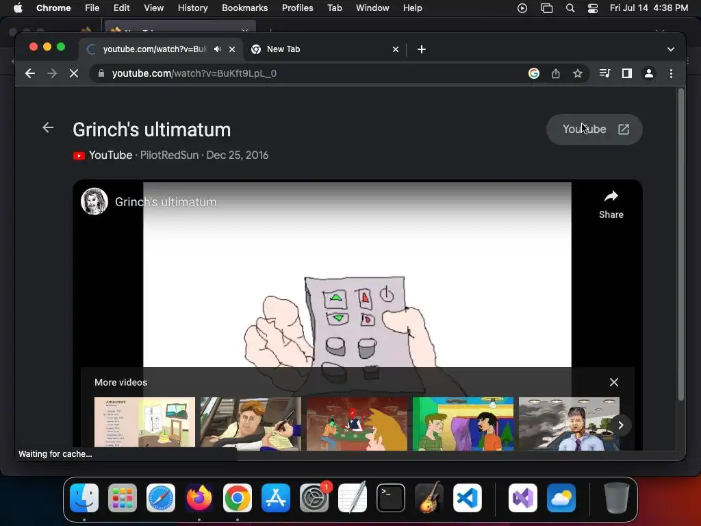Expand the tab search dropdown chevron
Viewport: 701px width, 526px height.
click(x=671, y=49)
